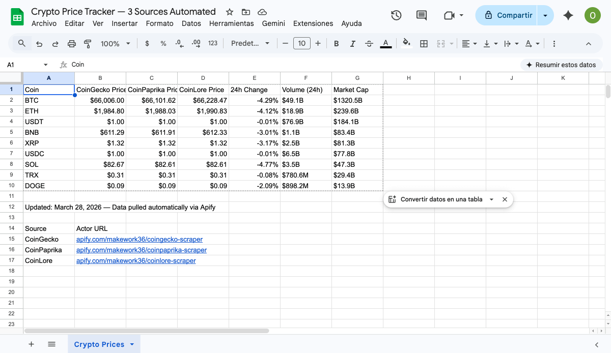
Task: Toggle italic formatting
Action: point(353,44)
